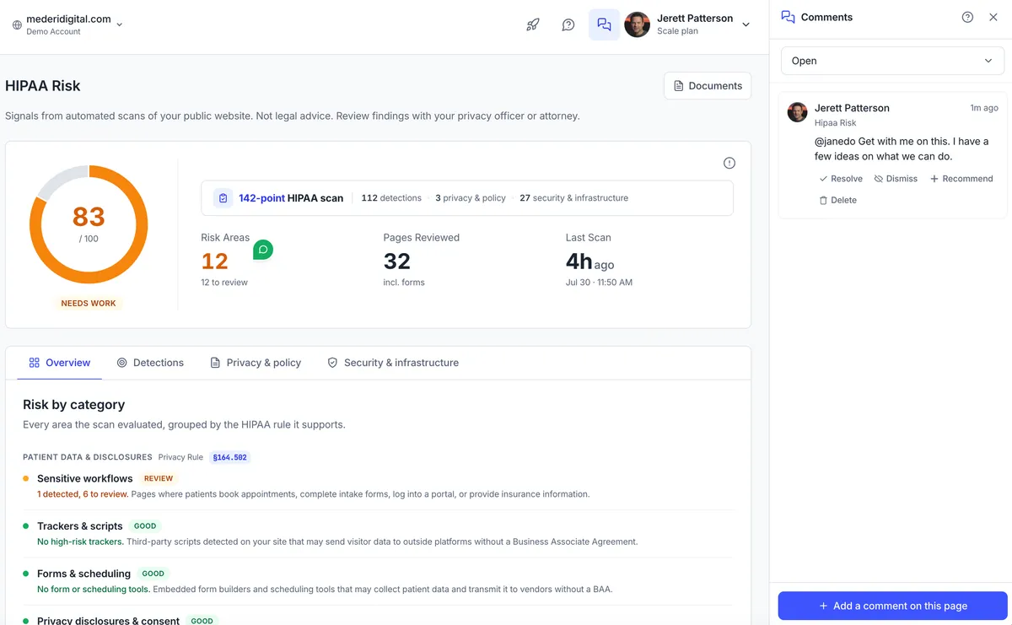
Task: Resolve Jerett Patterson's comment
Action: 841,179
